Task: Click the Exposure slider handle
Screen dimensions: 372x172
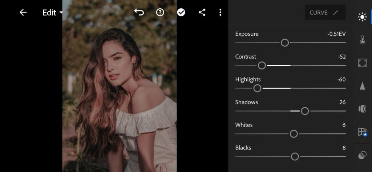Action: pos(285,43)
